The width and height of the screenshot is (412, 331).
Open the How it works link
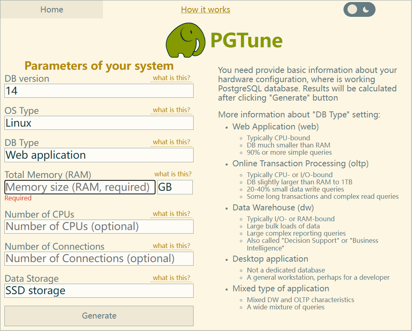pos(206,10)
